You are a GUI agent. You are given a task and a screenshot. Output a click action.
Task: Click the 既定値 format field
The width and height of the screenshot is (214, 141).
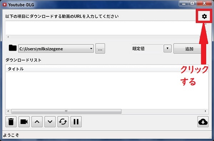pyautogui.click(x=147, y=48)
